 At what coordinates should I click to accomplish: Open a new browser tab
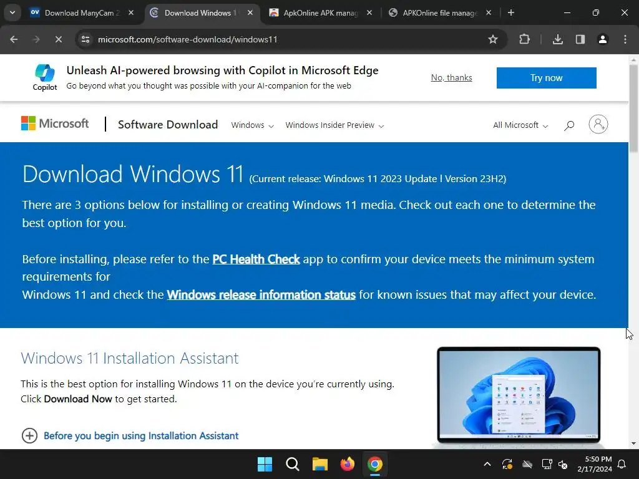(x=510, y=13)
